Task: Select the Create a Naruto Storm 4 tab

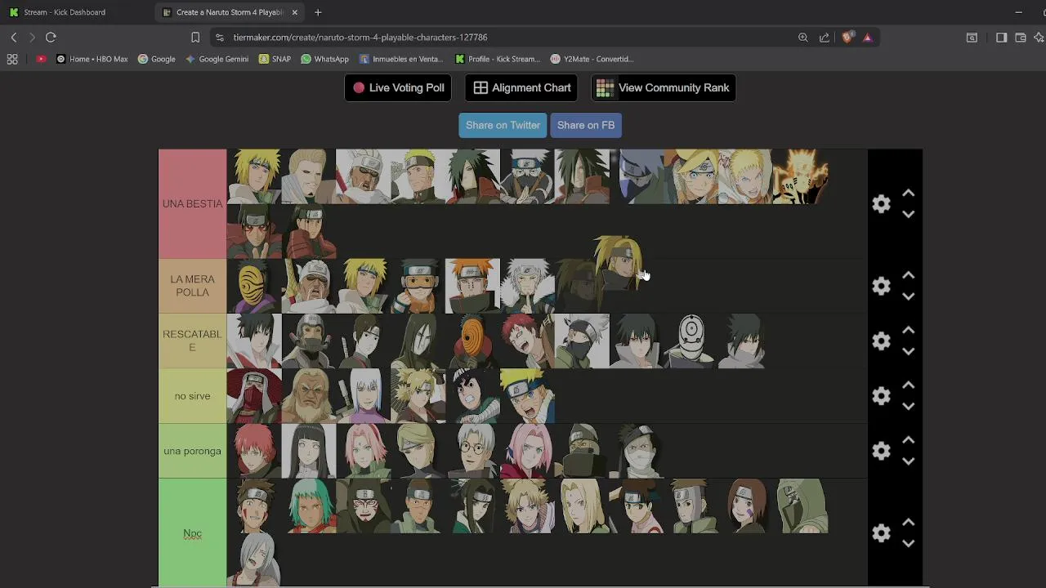Action: 230,12
